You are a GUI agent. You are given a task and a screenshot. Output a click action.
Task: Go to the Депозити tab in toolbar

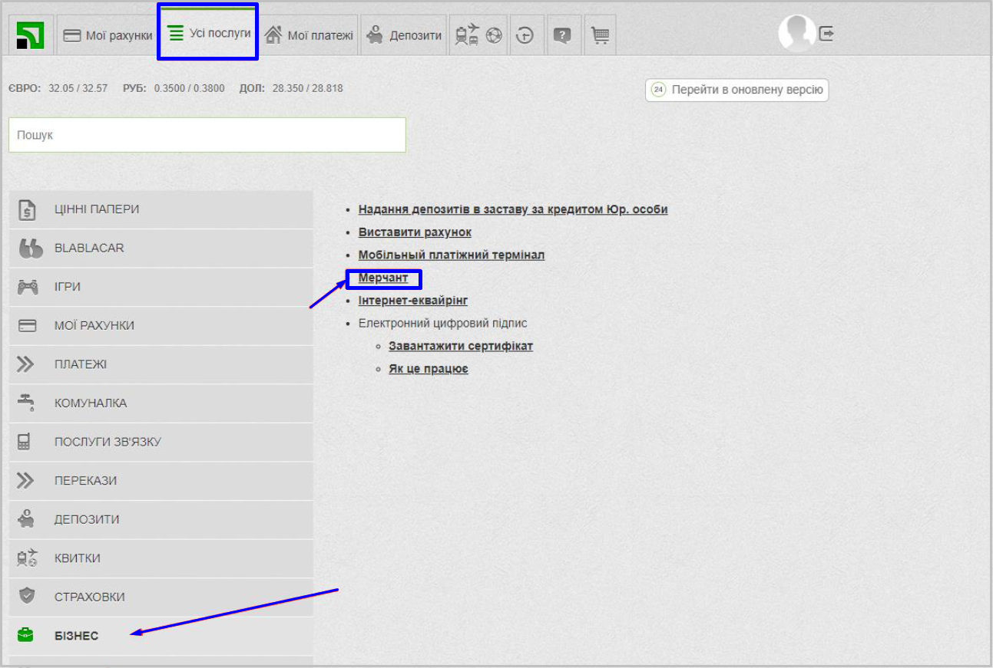pyautogui.click(x=404, y=35)
